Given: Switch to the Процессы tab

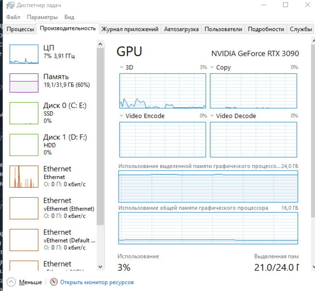Looking at the screenshot, I should click(x=20, y=29).
